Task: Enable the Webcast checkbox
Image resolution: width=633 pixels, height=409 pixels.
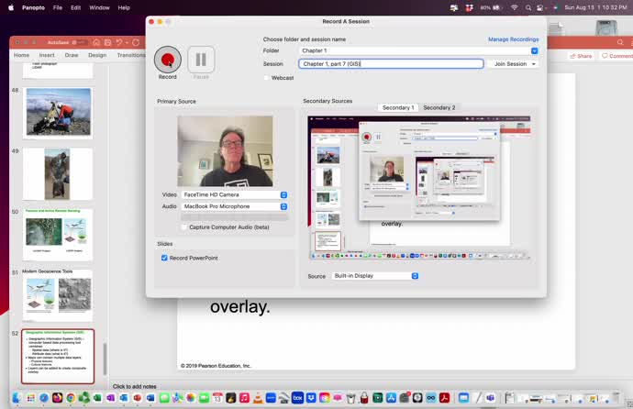Action: 267,78
